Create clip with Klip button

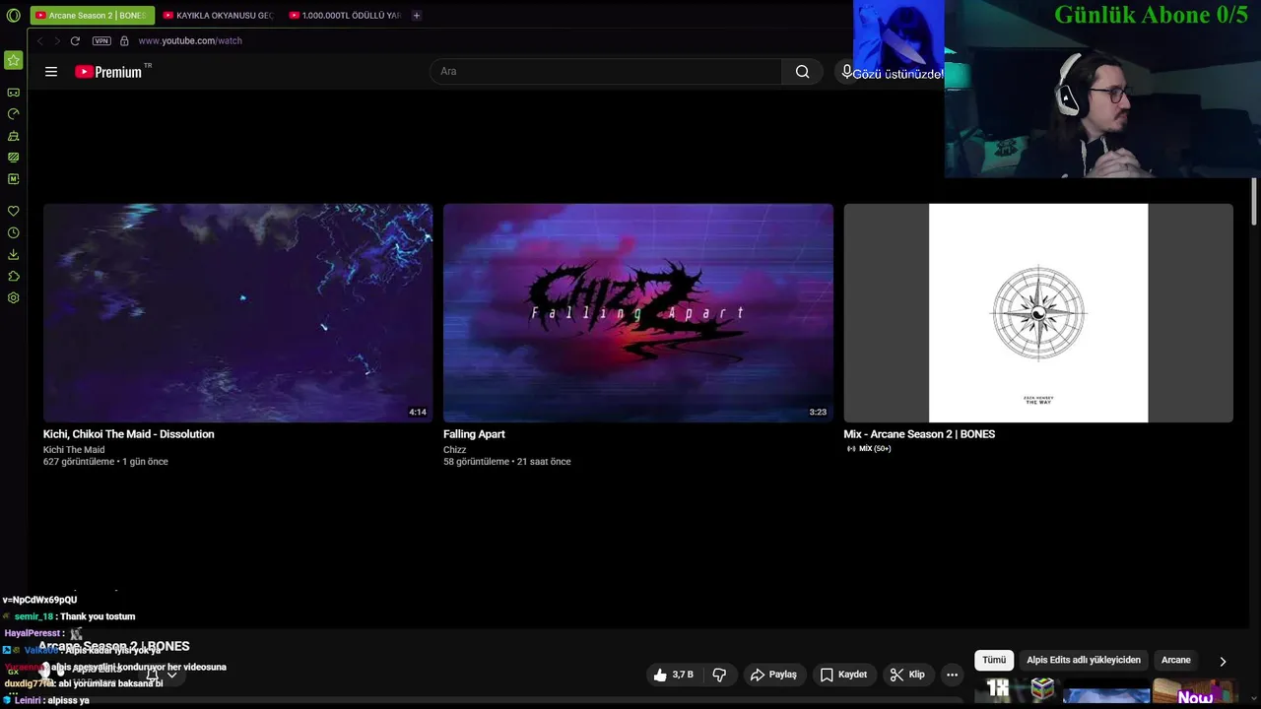pos(907,675)
